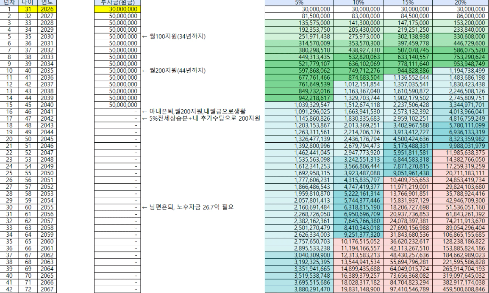
Task: Click the note '아내은퇴,월200지원,내월급으로생활'
Action: click(197, 112)
